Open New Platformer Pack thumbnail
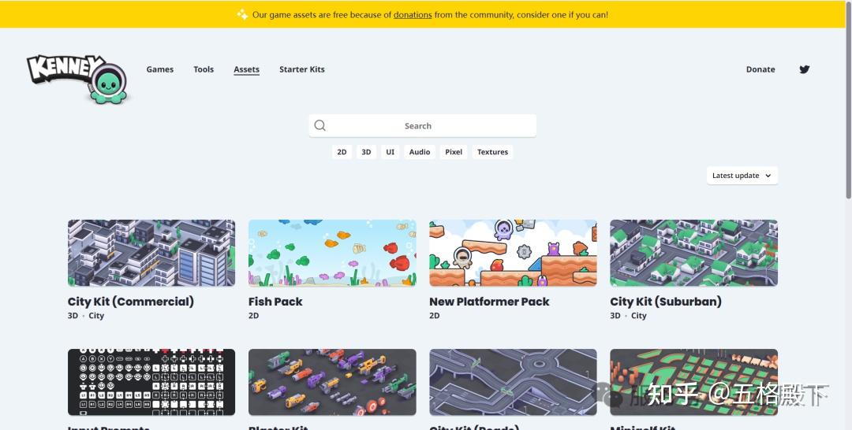 (513, 253)
